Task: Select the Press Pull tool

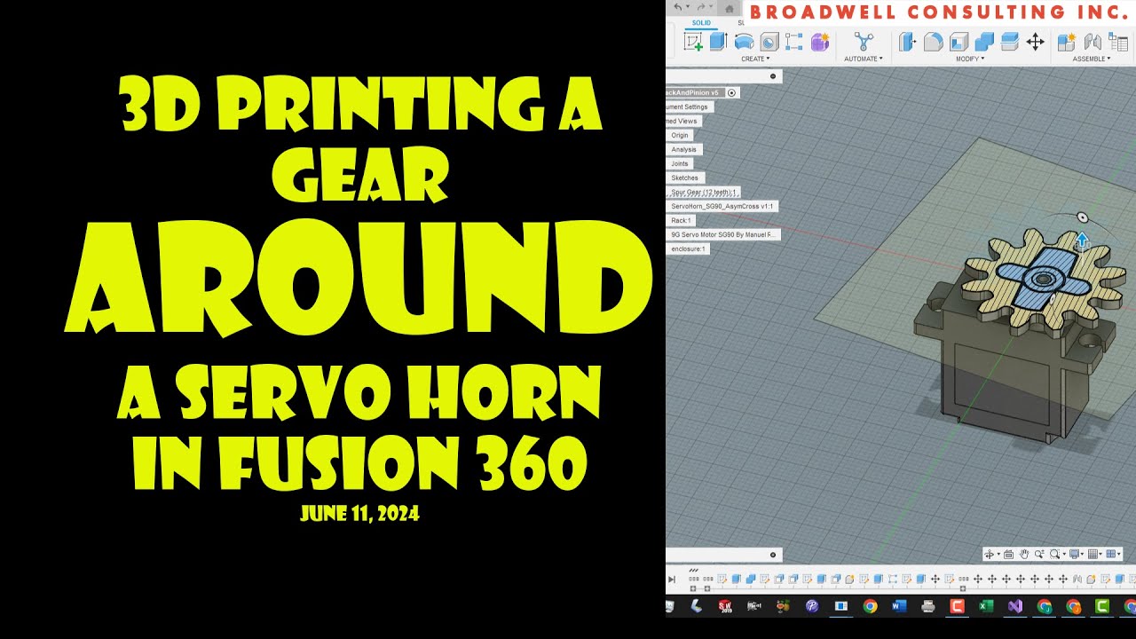Action: point(907,42)
